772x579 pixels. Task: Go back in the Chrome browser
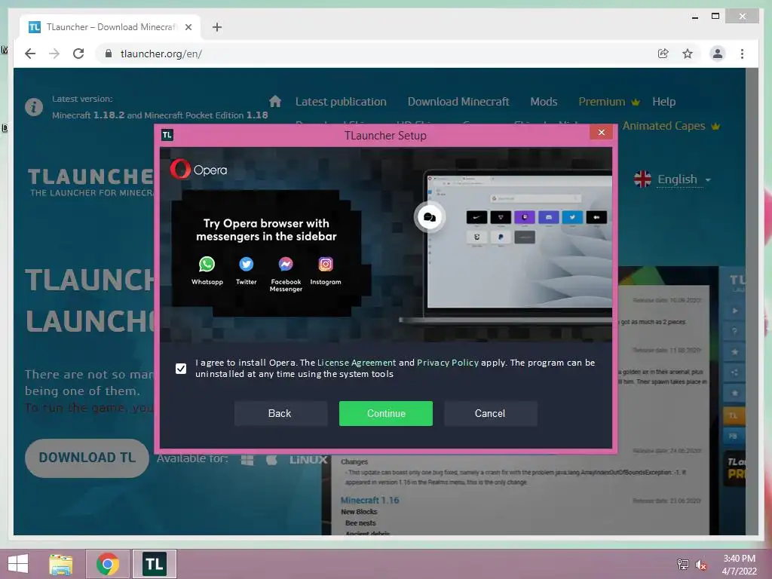click(30, 54)
